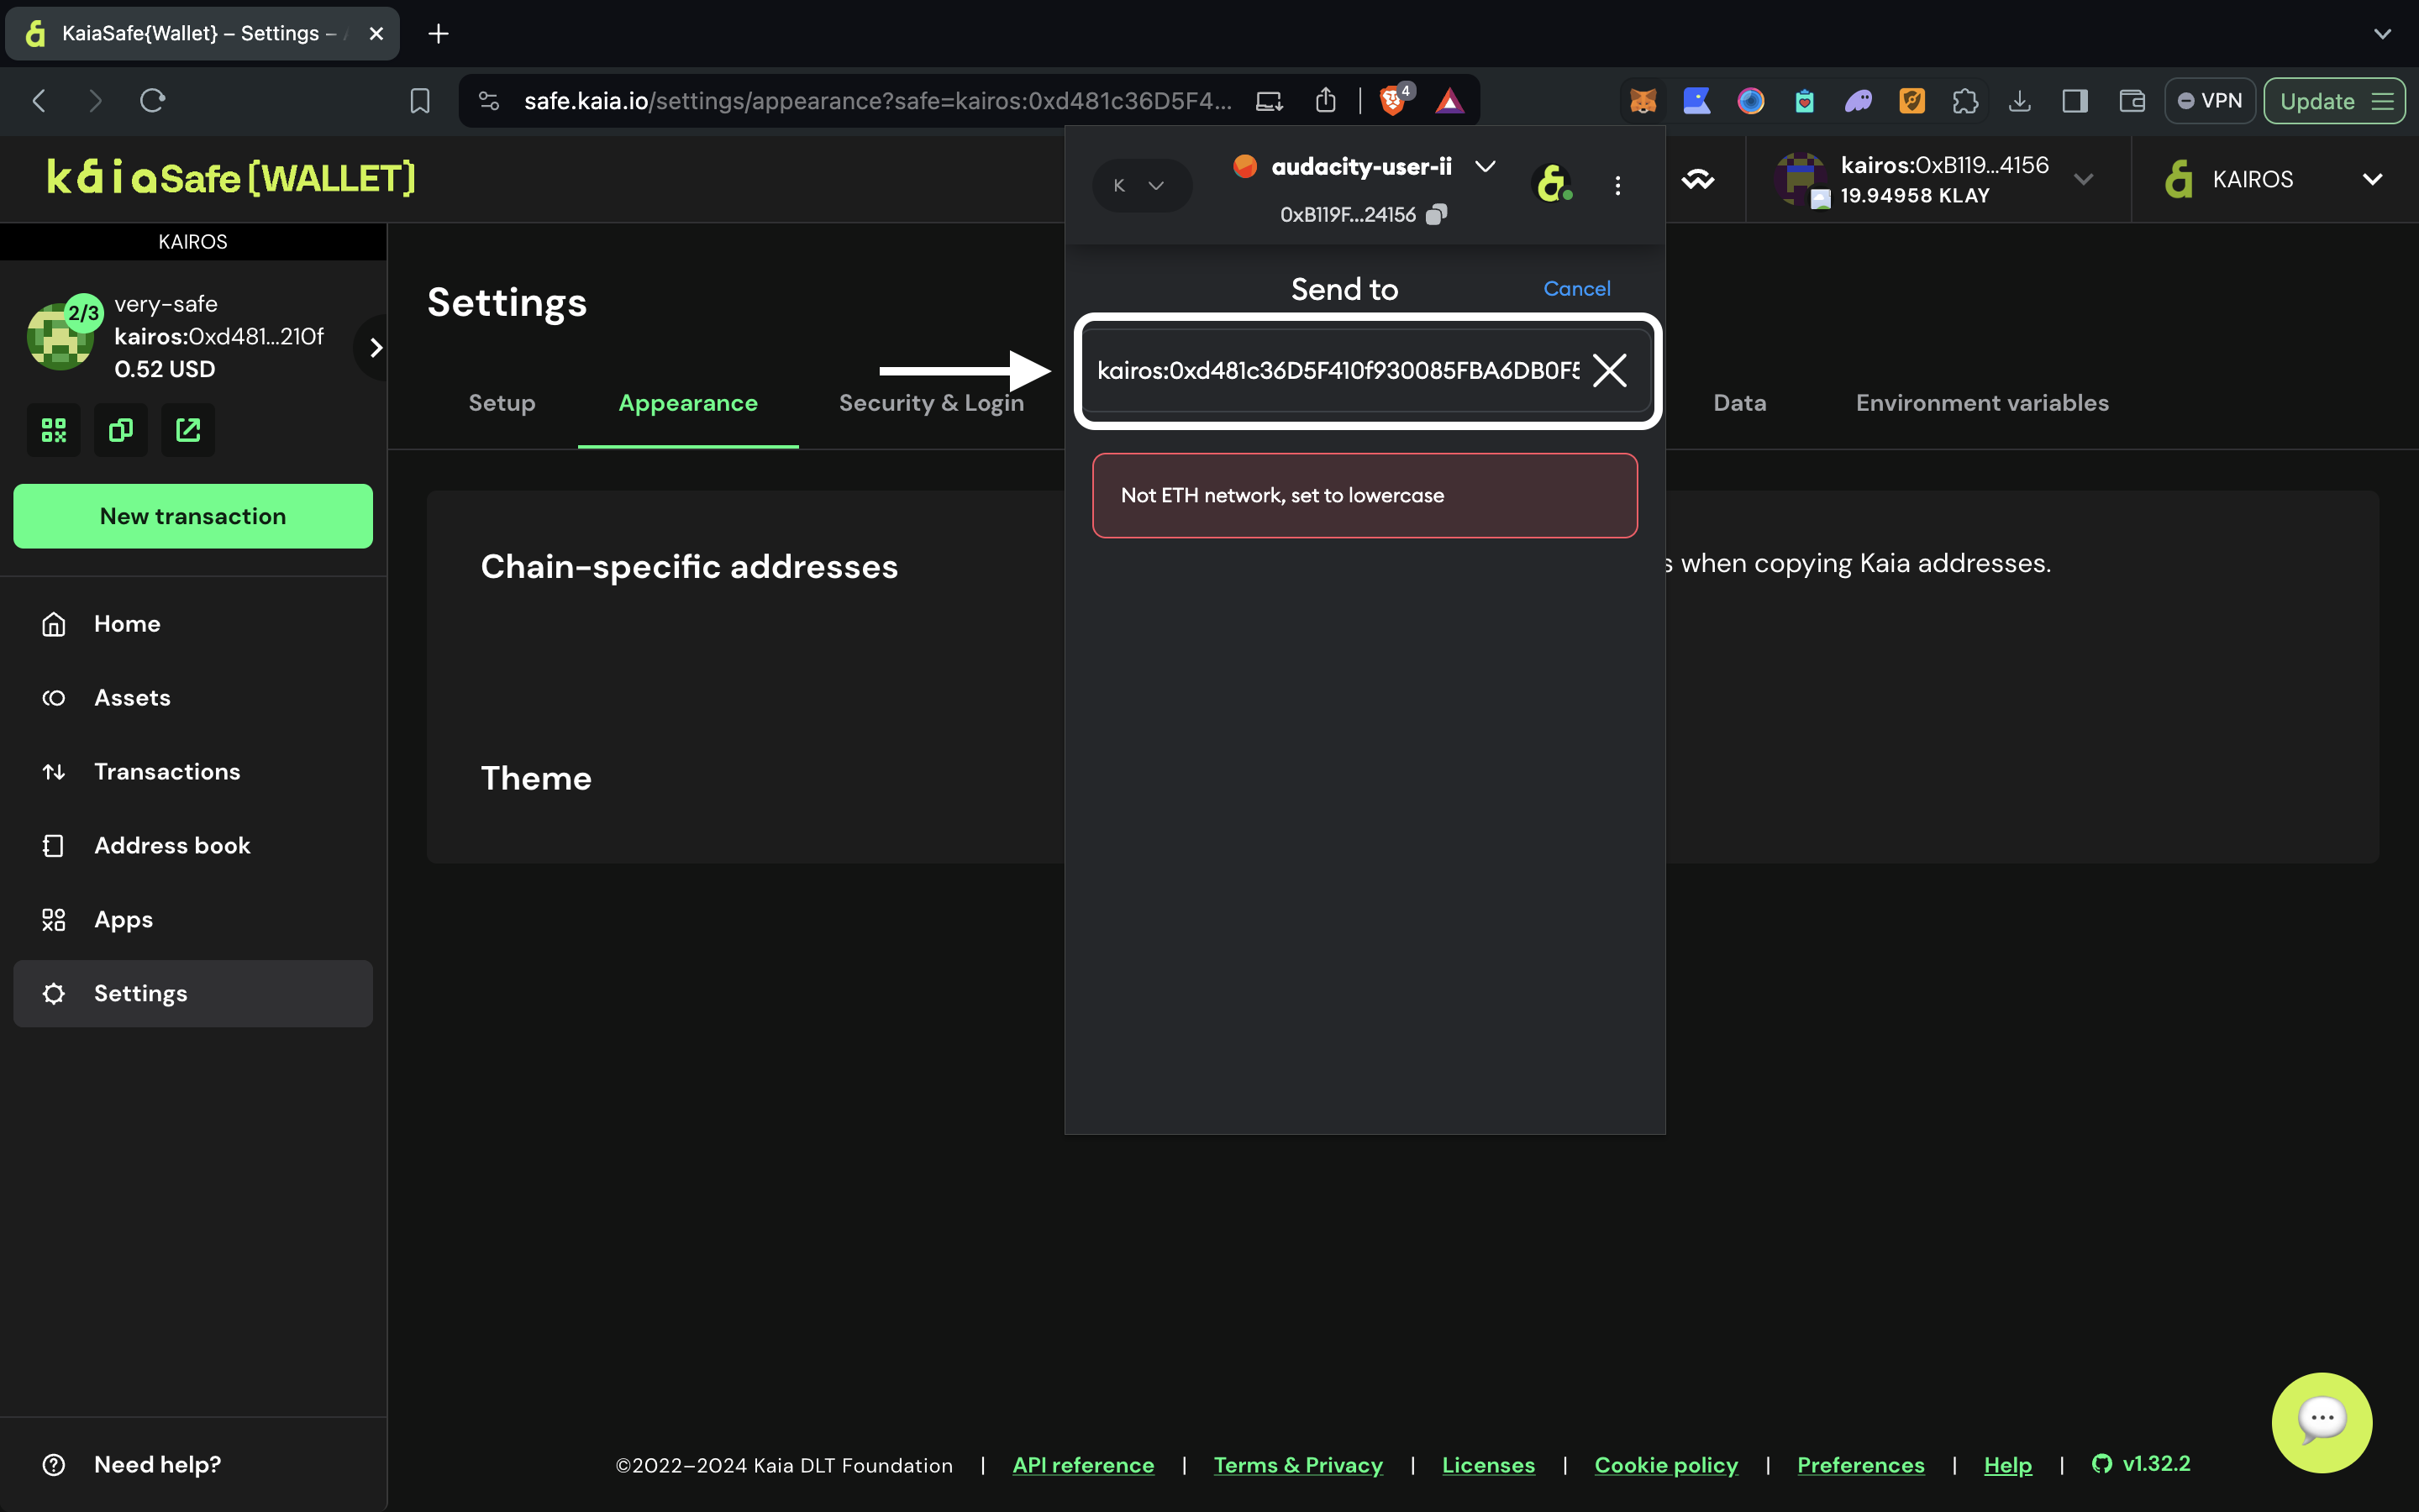Screen dimensions: 2419x1512
Task: Click the New transaction button
Action: (x=193, y=516)
